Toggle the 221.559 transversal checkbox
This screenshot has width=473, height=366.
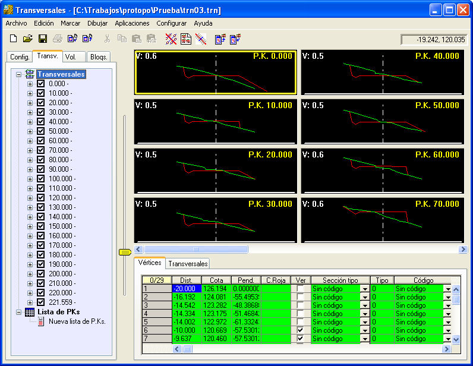(41, 302)
